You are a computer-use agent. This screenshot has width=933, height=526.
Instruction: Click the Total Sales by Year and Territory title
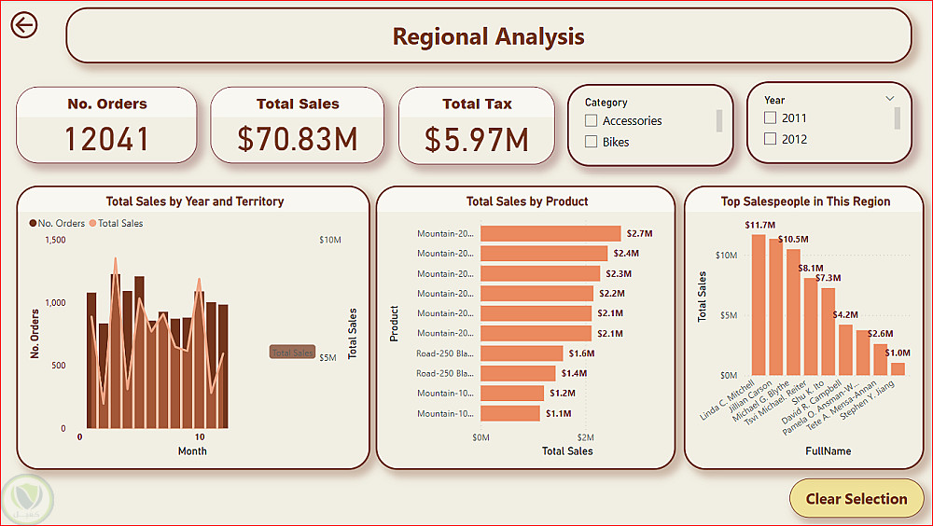195,201
